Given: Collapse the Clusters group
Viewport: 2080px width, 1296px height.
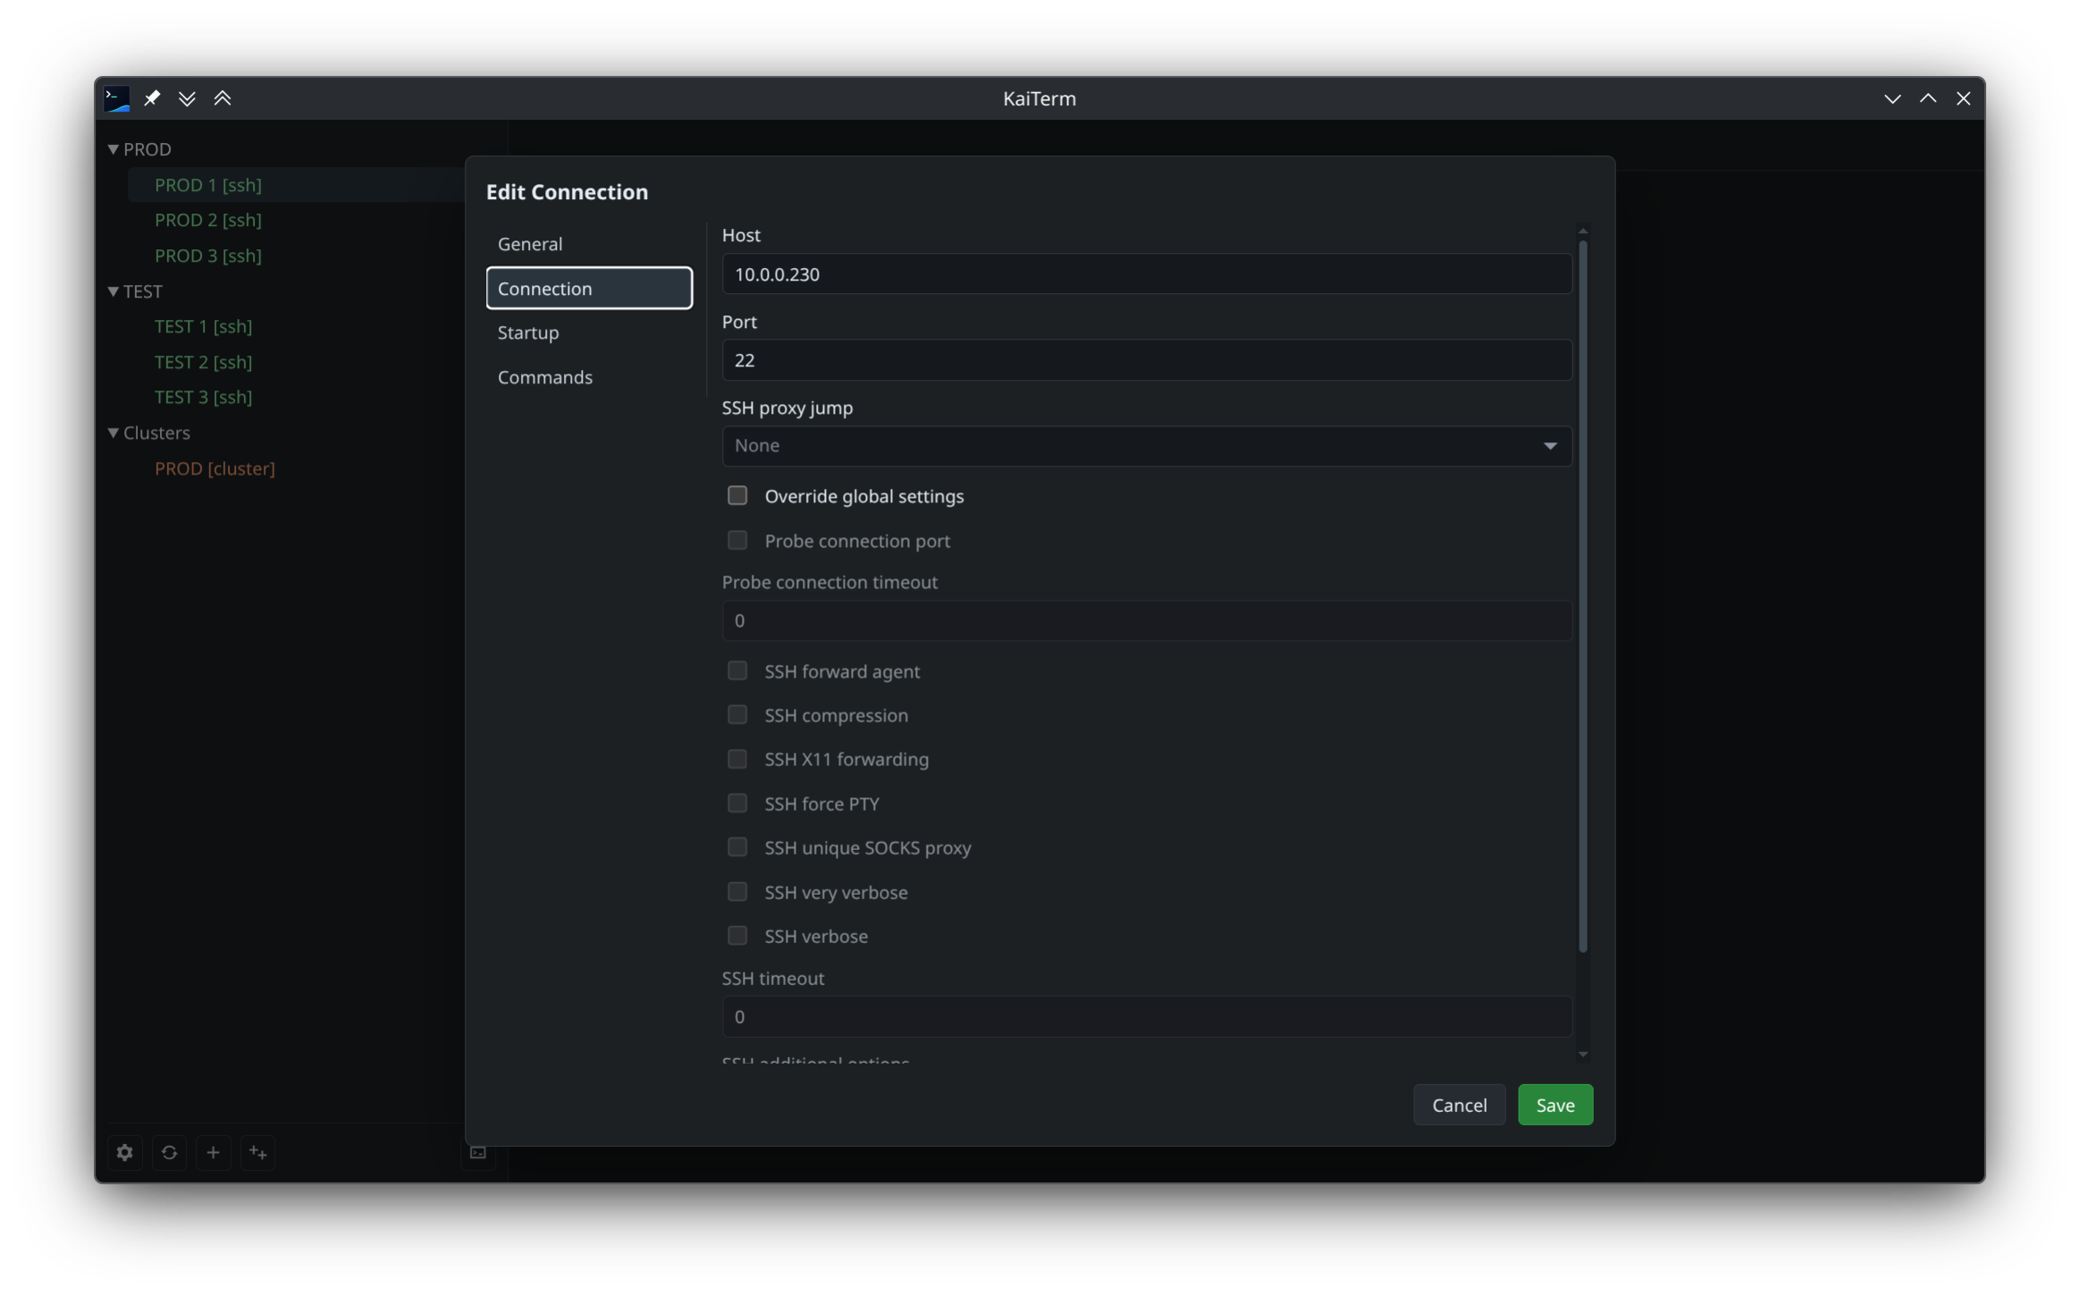Looking at the screenshot, I should pyautogui.click(x=114, y=433).
